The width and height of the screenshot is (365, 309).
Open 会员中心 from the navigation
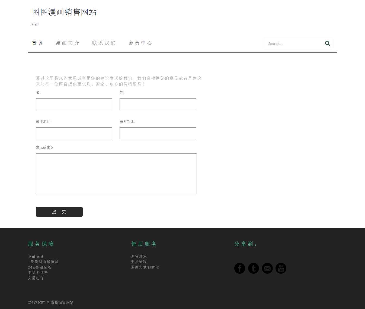(x=140, y=43)
